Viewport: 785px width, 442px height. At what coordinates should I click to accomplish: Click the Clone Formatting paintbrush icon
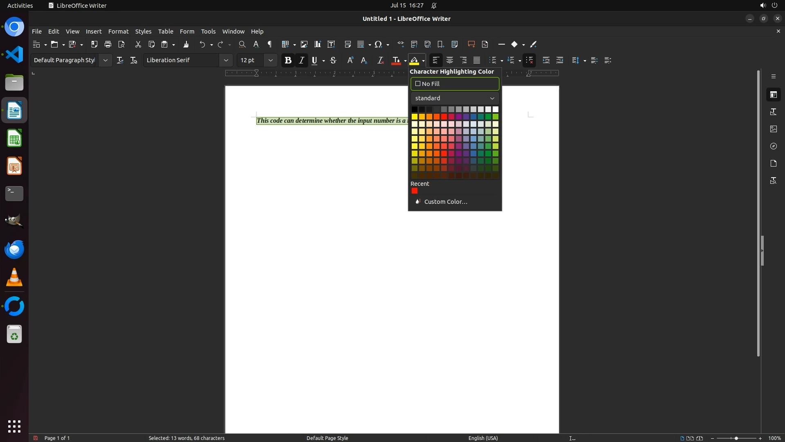coord(186,44)
